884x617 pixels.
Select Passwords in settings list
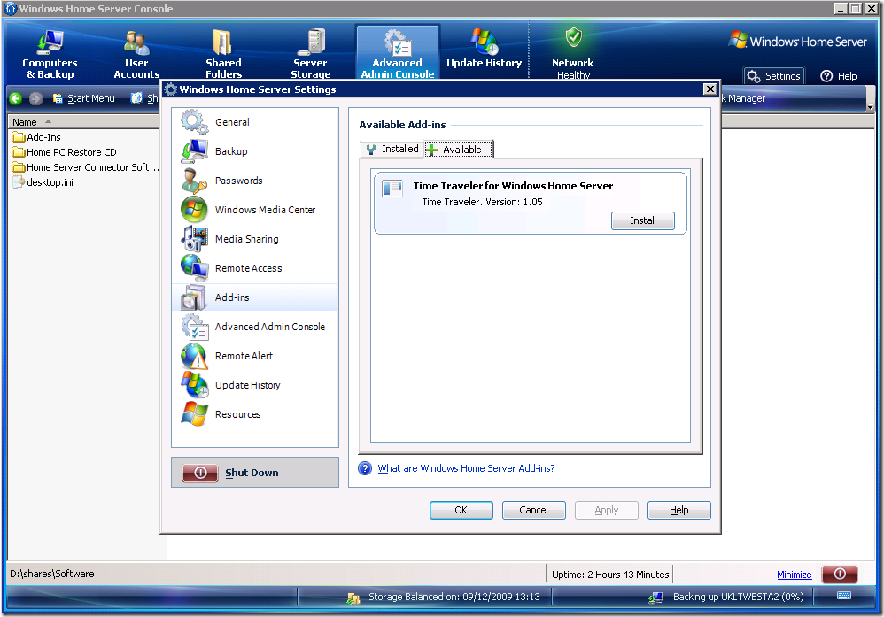[x=255, y=181]
